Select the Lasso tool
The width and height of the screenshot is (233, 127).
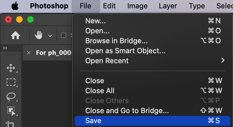(11, 96)
